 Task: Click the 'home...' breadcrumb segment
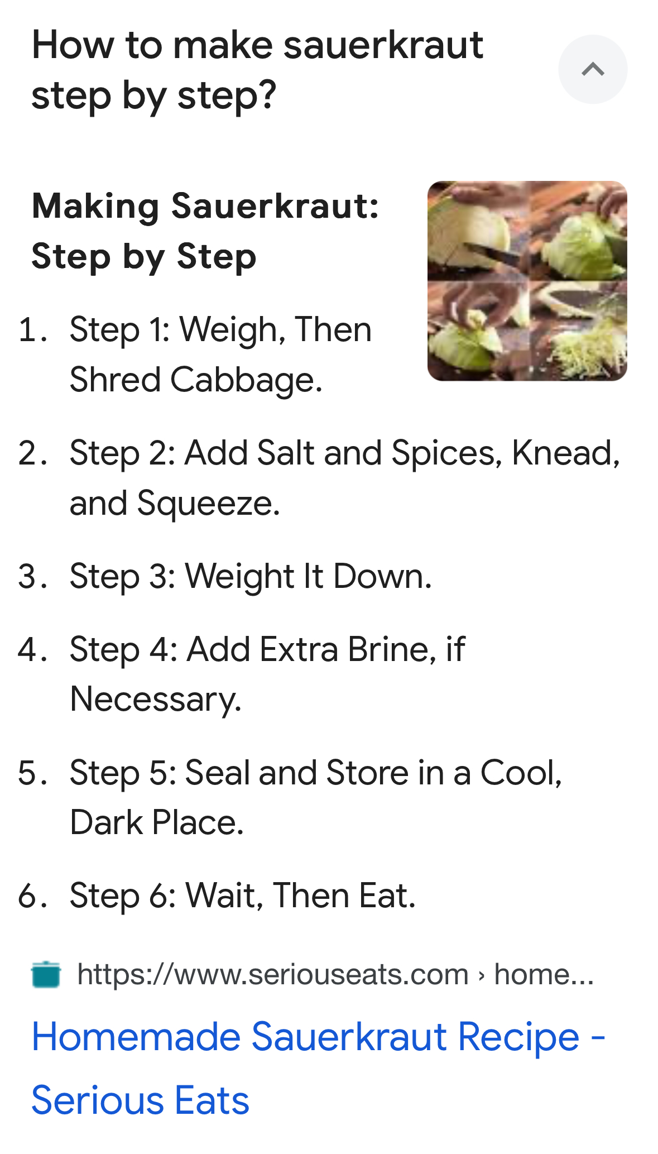(x=544, y=974)
